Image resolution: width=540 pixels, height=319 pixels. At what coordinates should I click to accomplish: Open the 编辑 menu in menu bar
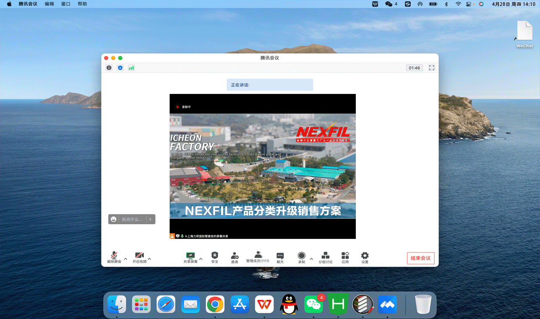49,4
